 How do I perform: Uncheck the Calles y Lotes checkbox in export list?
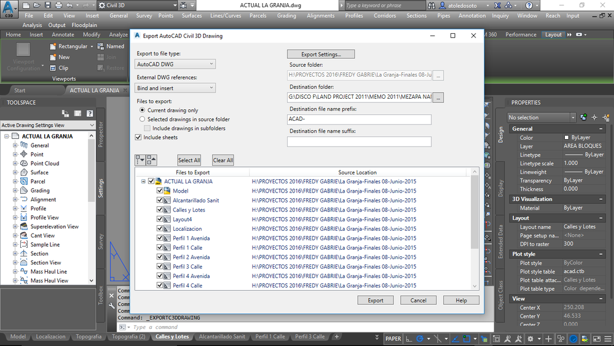coord(159,210)
